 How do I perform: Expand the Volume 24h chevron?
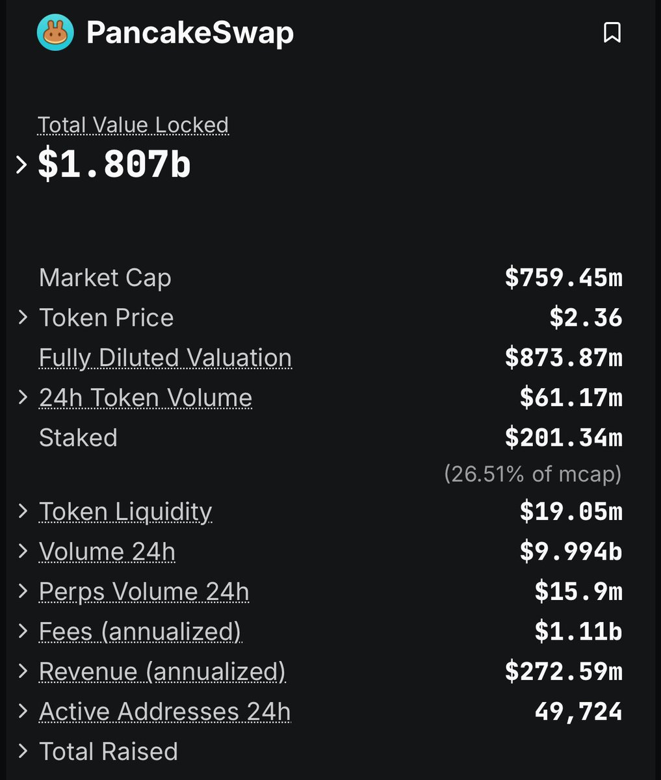coord(23,551)
